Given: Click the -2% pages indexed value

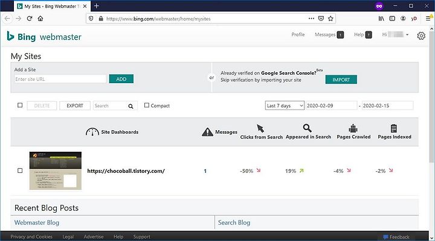Looking at the screenshot, I should point(381,171).
